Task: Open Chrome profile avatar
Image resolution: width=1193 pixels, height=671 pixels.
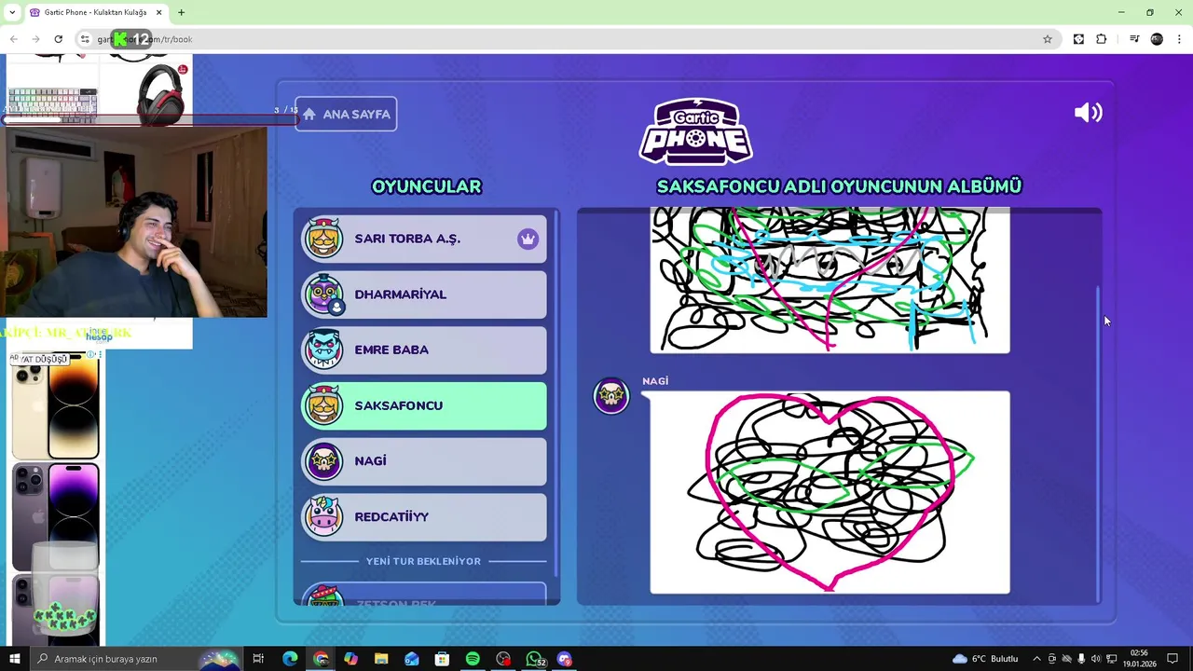Action: (1157, 39)
